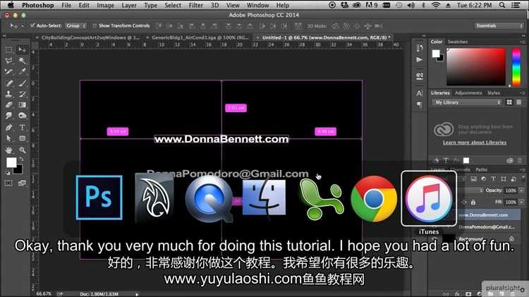Select the Gradient tool

tap(23, 105)
